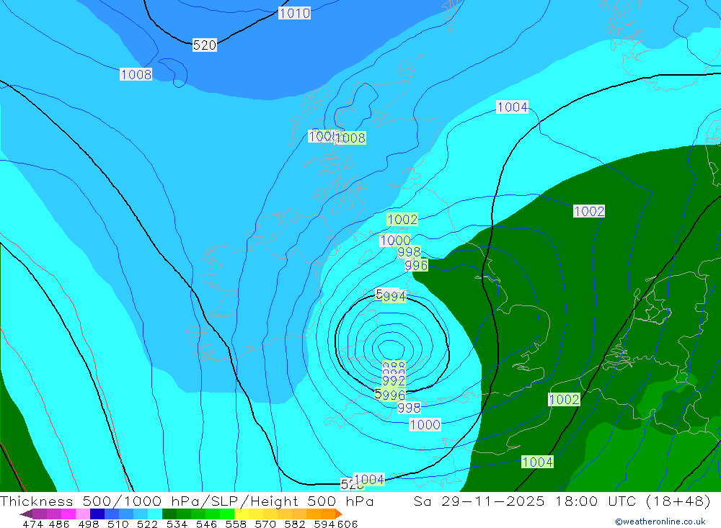
Task: Click the legend value 534
Action: [177, 524]
